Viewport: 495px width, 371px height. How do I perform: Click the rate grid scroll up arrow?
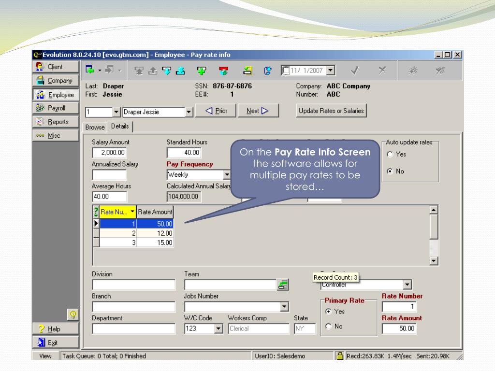434,210
